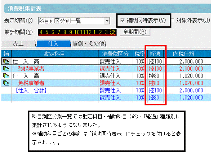Select the 科目別区分別一覧 combo box

coord(74,21)
